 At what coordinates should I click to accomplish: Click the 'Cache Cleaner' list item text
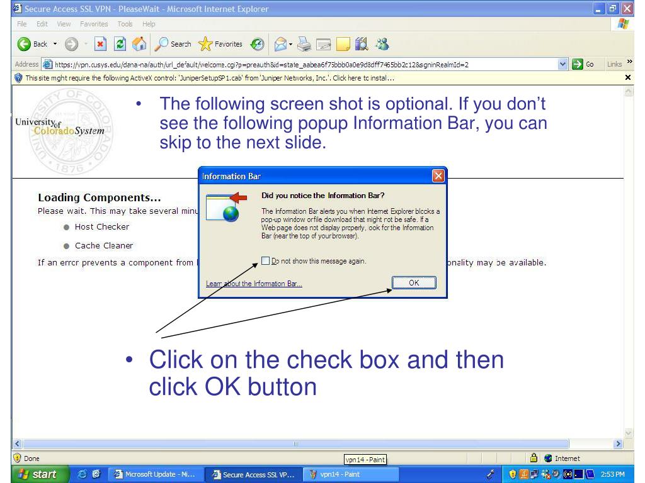coord(104,246)
